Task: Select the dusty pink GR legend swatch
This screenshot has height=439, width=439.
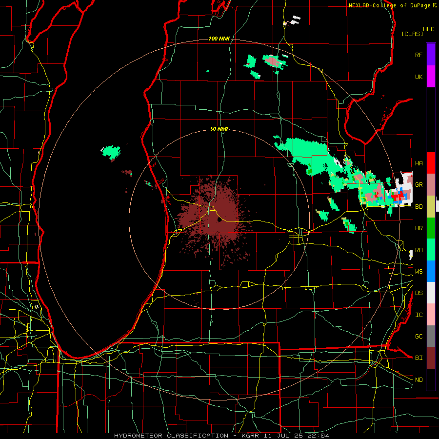Action: point(431,185)
